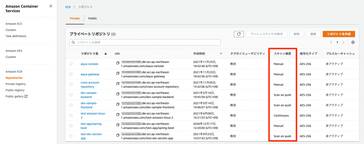
Task: Select the test-app/spring-boot radio button
Action: (71, 126)
